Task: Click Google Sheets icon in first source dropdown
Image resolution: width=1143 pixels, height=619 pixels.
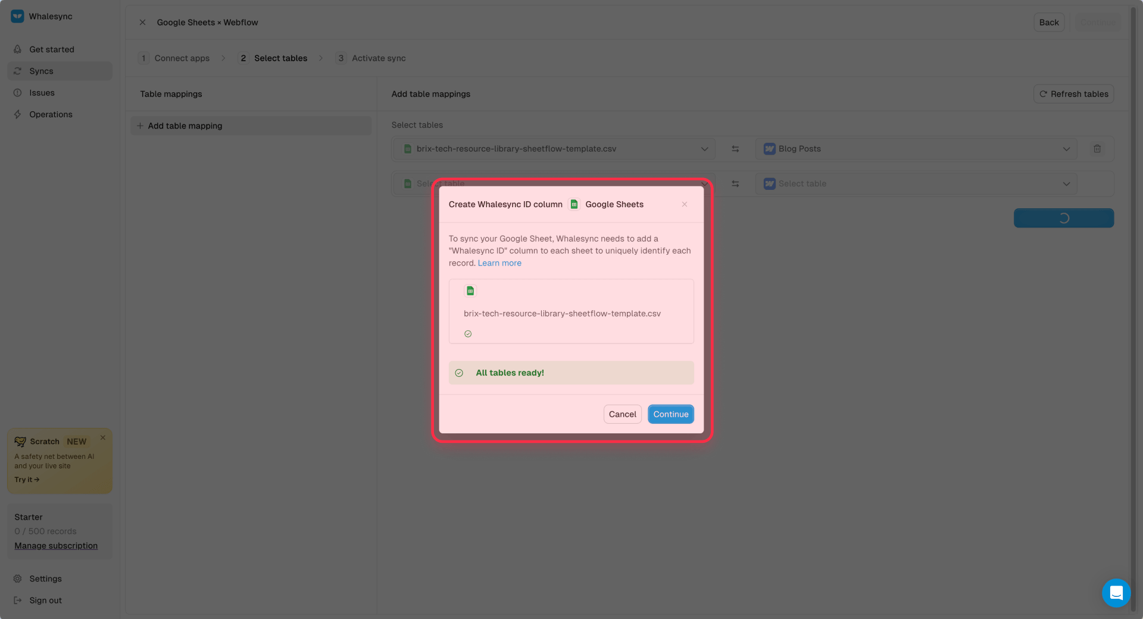Action: [x=408, y=149]
